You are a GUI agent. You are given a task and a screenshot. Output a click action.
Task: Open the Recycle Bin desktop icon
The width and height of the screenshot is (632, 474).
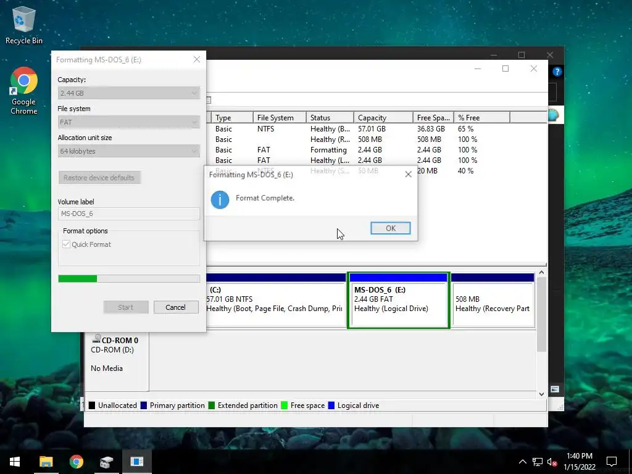click(24, 25)
